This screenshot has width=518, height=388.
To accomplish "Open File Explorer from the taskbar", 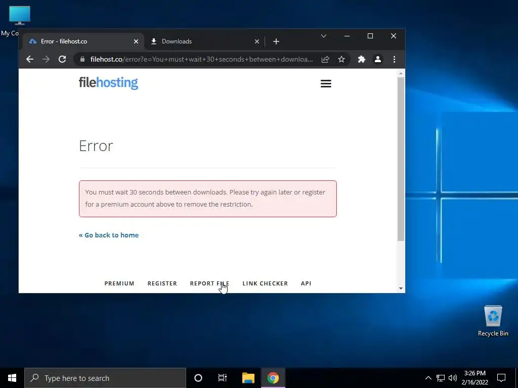I will coord(248,378).
